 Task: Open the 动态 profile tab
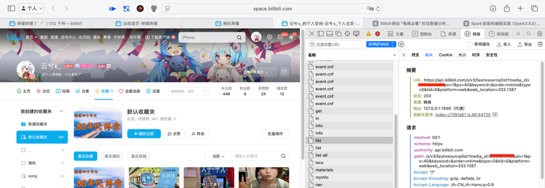(43, 91)
